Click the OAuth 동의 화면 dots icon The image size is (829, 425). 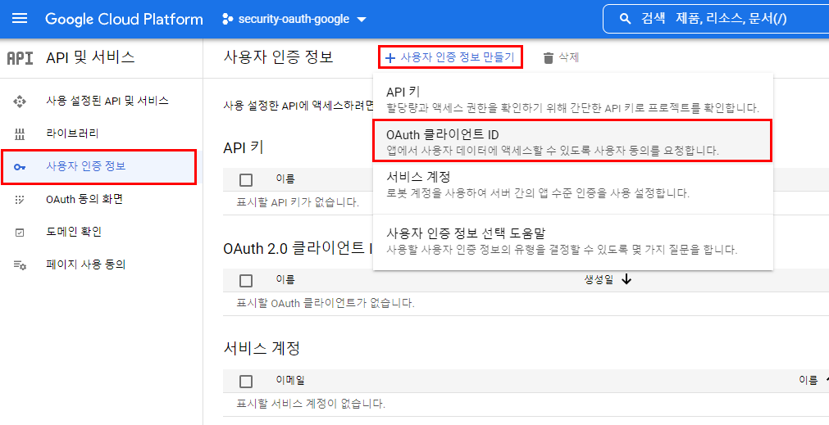coord(20,200)
